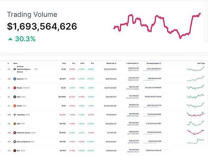
Task: Click the Volume(24h) info icon
Action: pos(138,63)
